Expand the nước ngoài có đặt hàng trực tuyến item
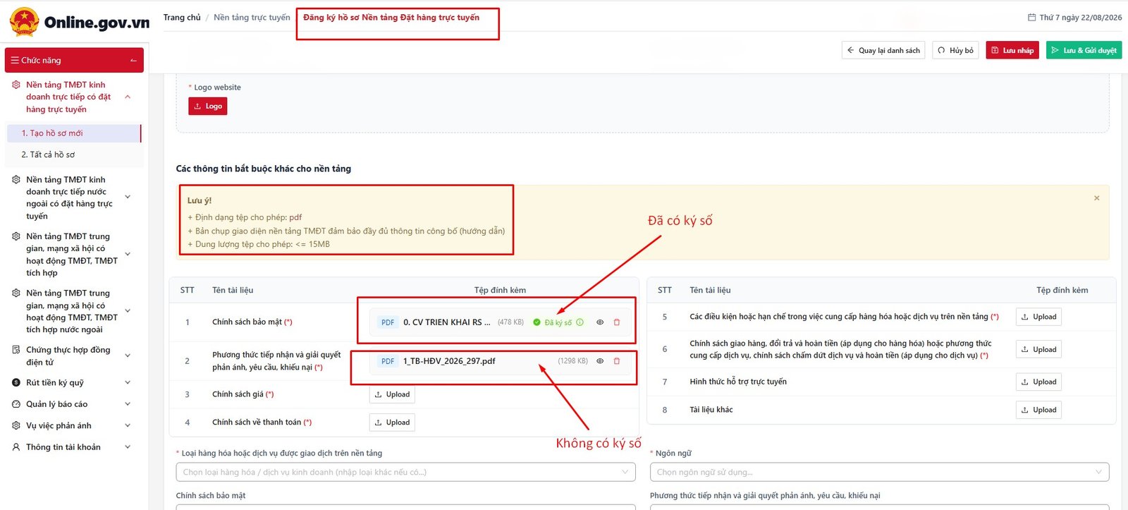This screenshot has height=510, width=1128. point(128,198)
